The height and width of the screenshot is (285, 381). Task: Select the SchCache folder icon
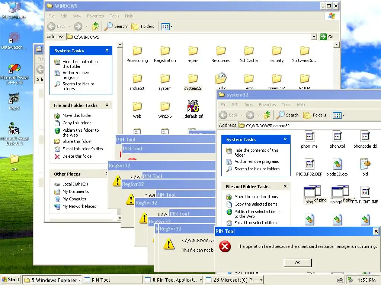pyautogui.click(x=249, y=51)
